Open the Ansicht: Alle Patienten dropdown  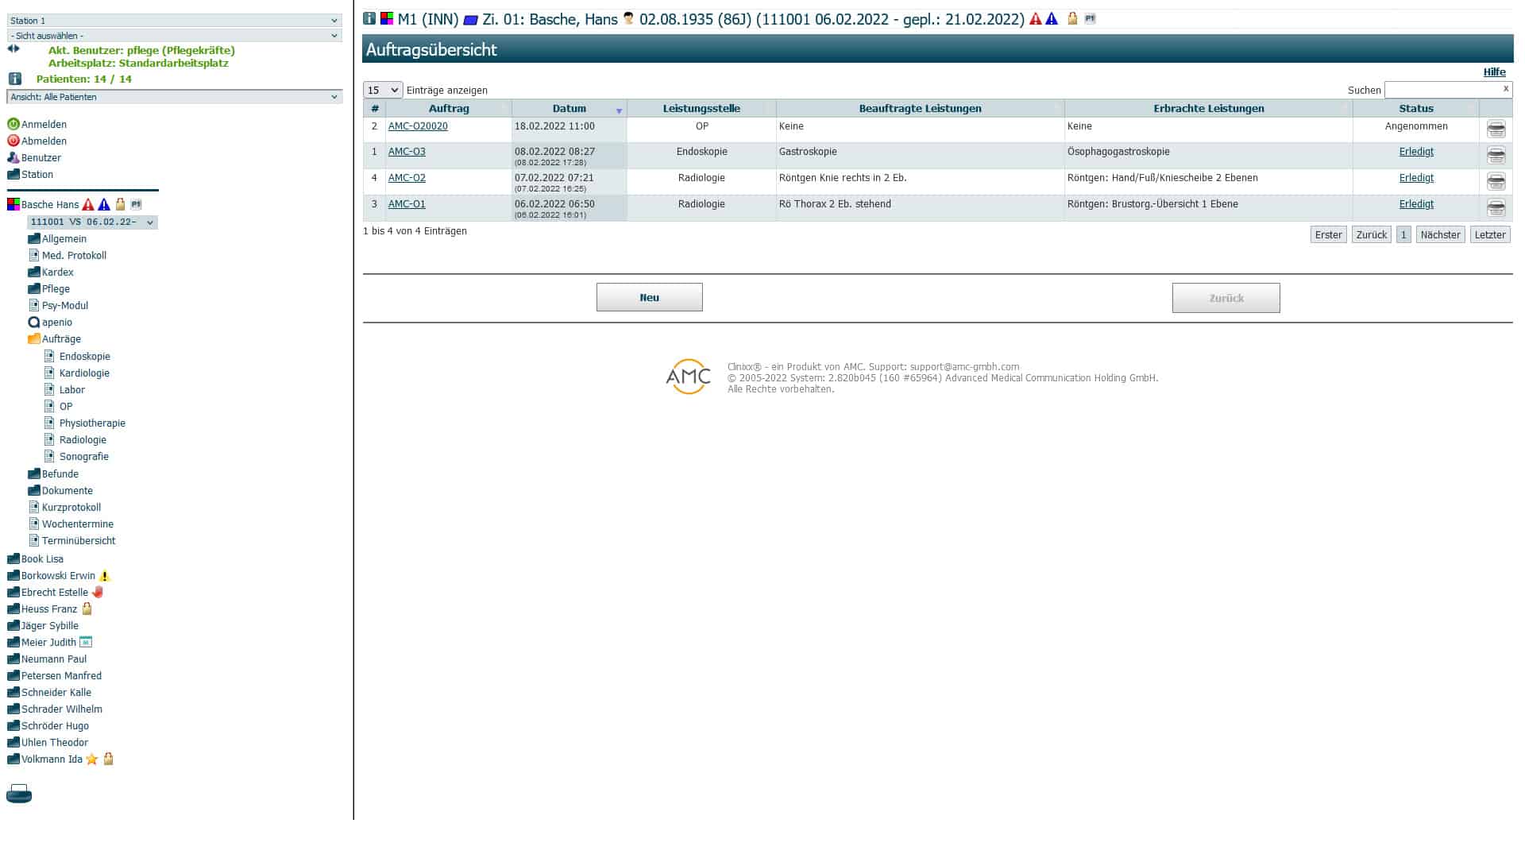(174, 97)
